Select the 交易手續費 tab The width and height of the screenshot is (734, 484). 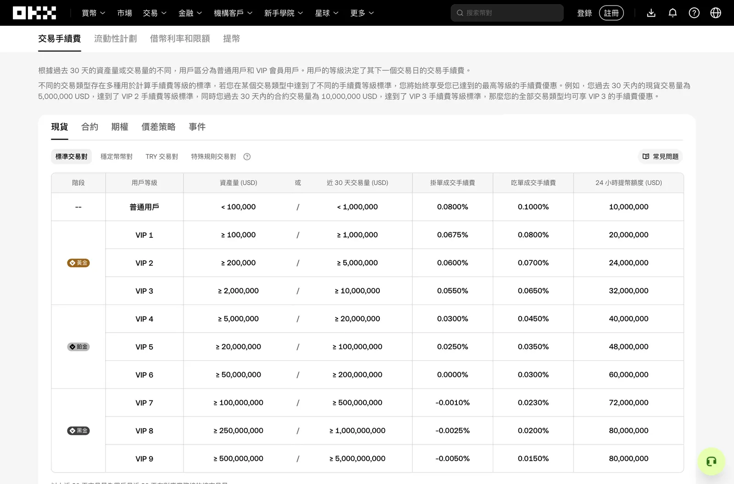tap(60, 39)
